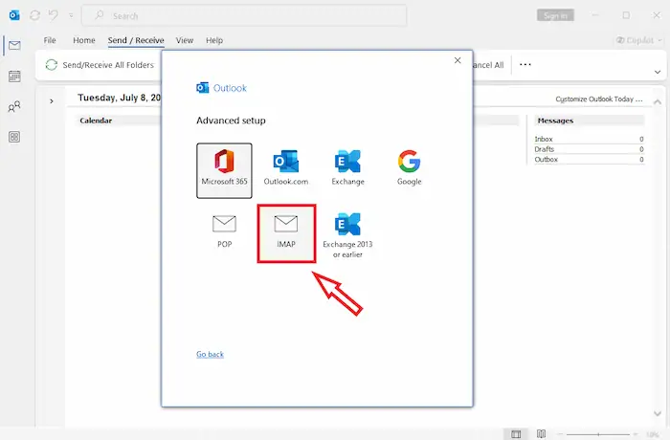Select the Exchange account type
Viewport: 670px width, 440px height.
tap(347, 169)
